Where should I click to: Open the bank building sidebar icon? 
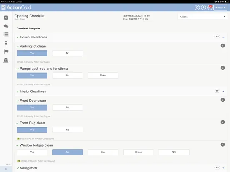tap(6, 60)
